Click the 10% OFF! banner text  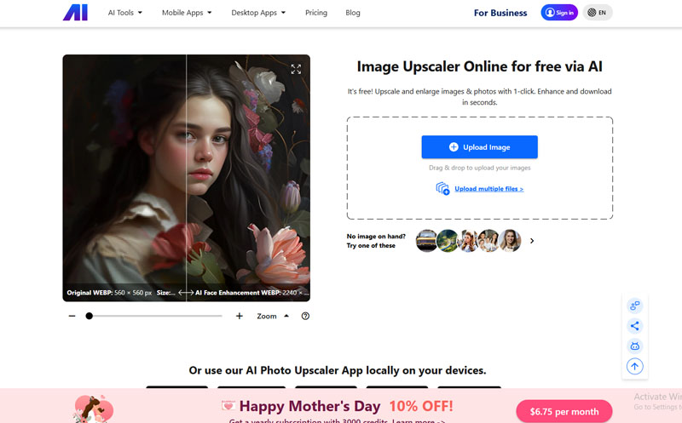pos(420,406)
